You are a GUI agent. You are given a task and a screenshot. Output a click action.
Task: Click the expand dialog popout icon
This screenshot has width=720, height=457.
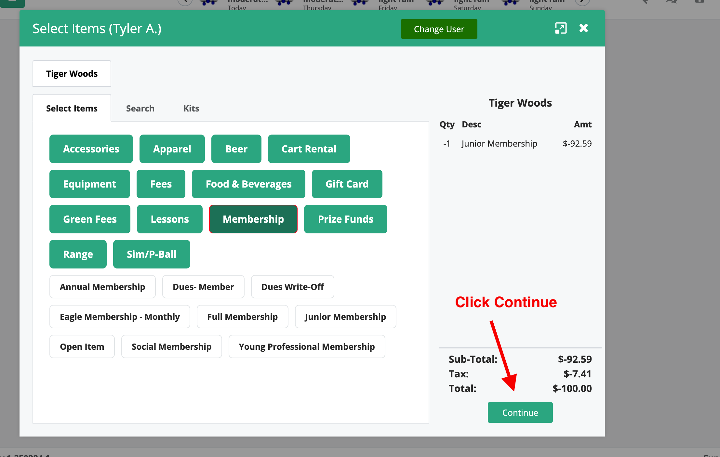561,28
